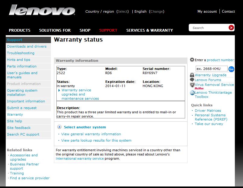Open the SERVICES & WARRANTY menu
The width and height of the screenshot is (243, 188).
(x=150, y=30)
